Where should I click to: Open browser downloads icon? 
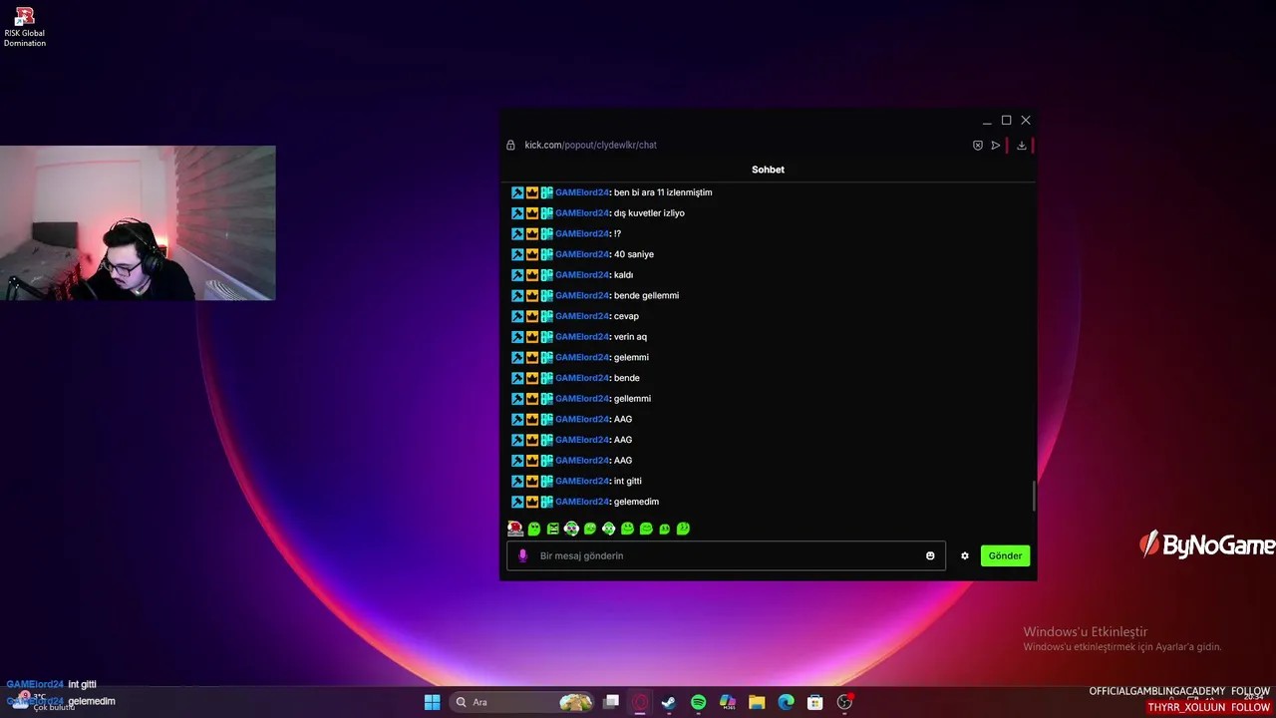coord(1022,145)
